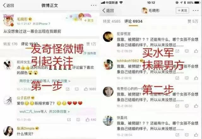Tap +关注 next to the post author
Image resolution: width=202 pixels, height=139 pixels.
(89, 20)
